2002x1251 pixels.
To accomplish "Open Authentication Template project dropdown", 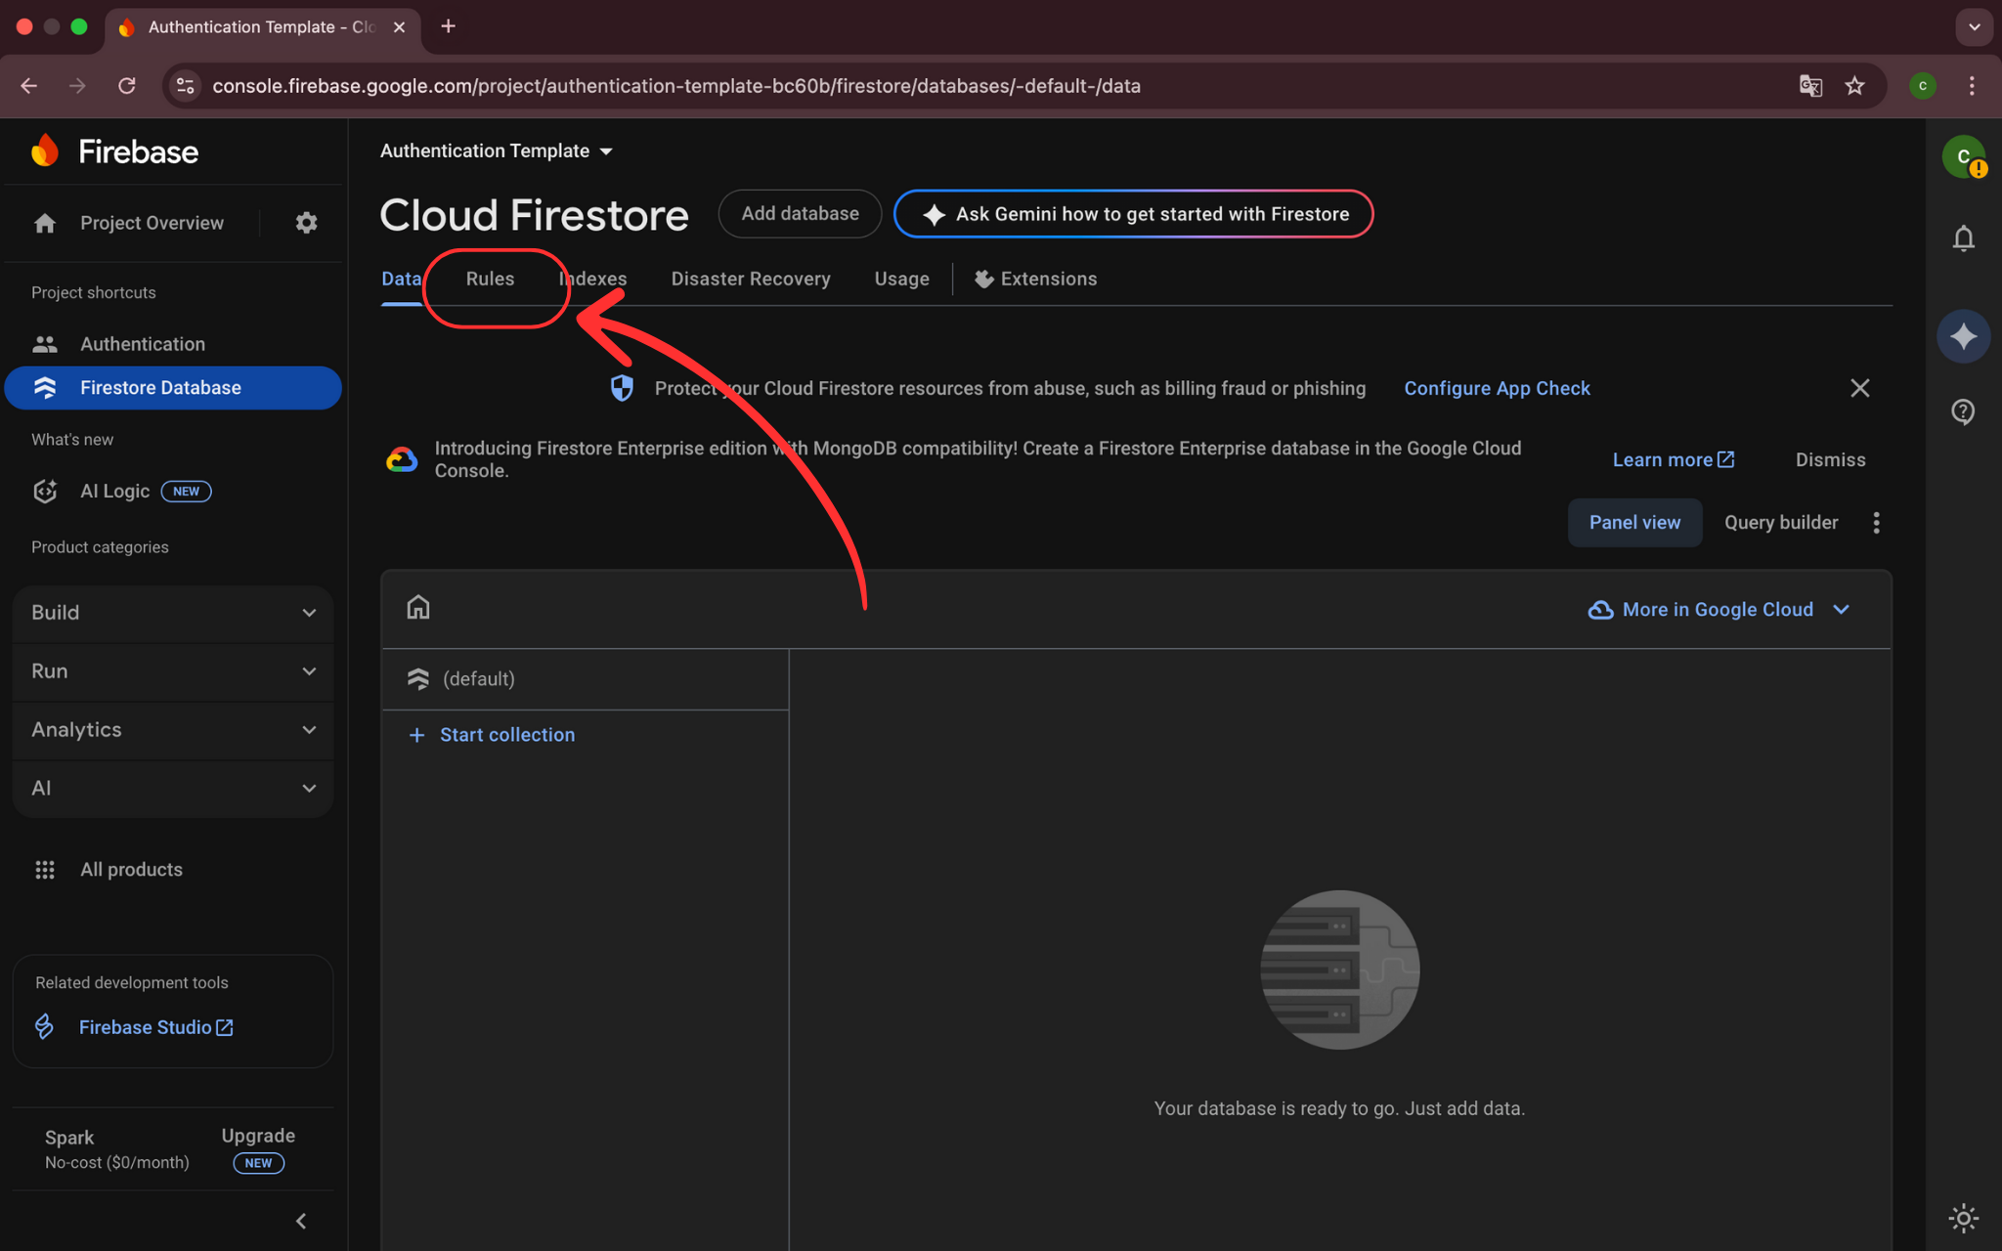I will click(496, 151).
